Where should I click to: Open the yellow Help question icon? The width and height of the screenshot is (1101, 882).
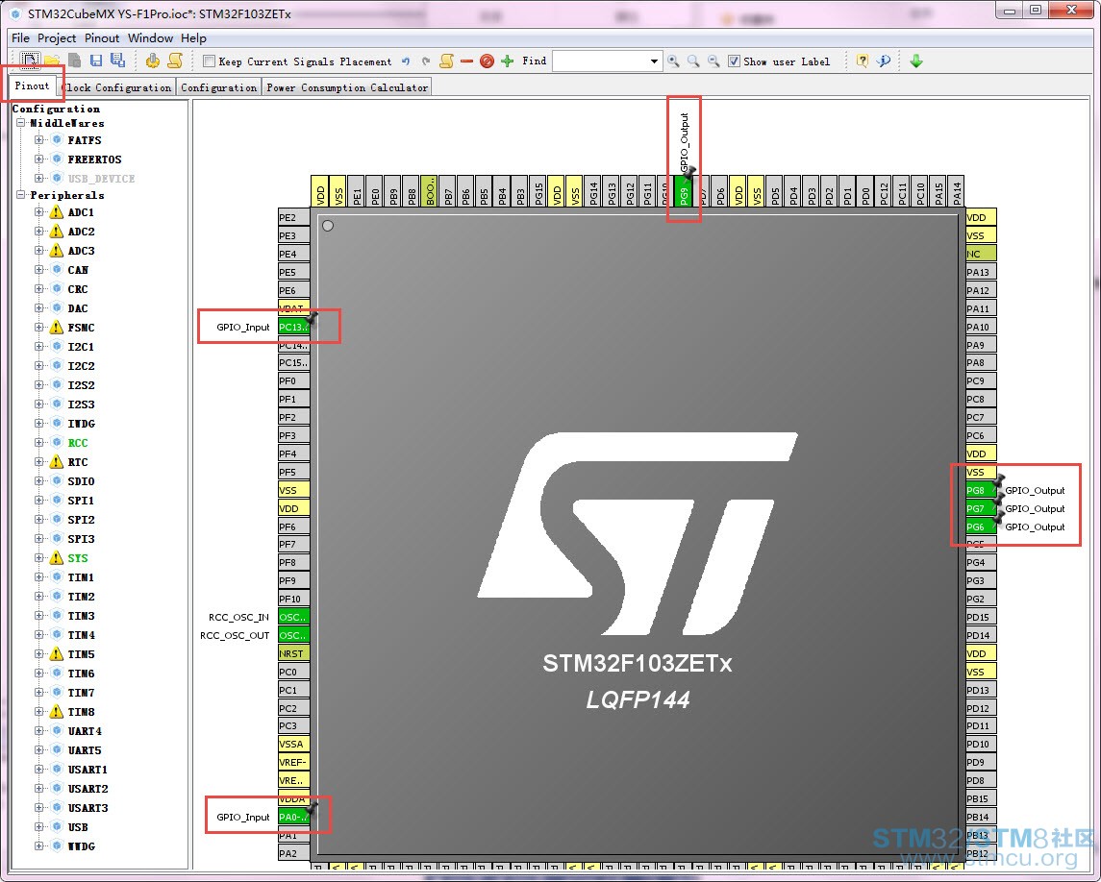click(863, 61)
